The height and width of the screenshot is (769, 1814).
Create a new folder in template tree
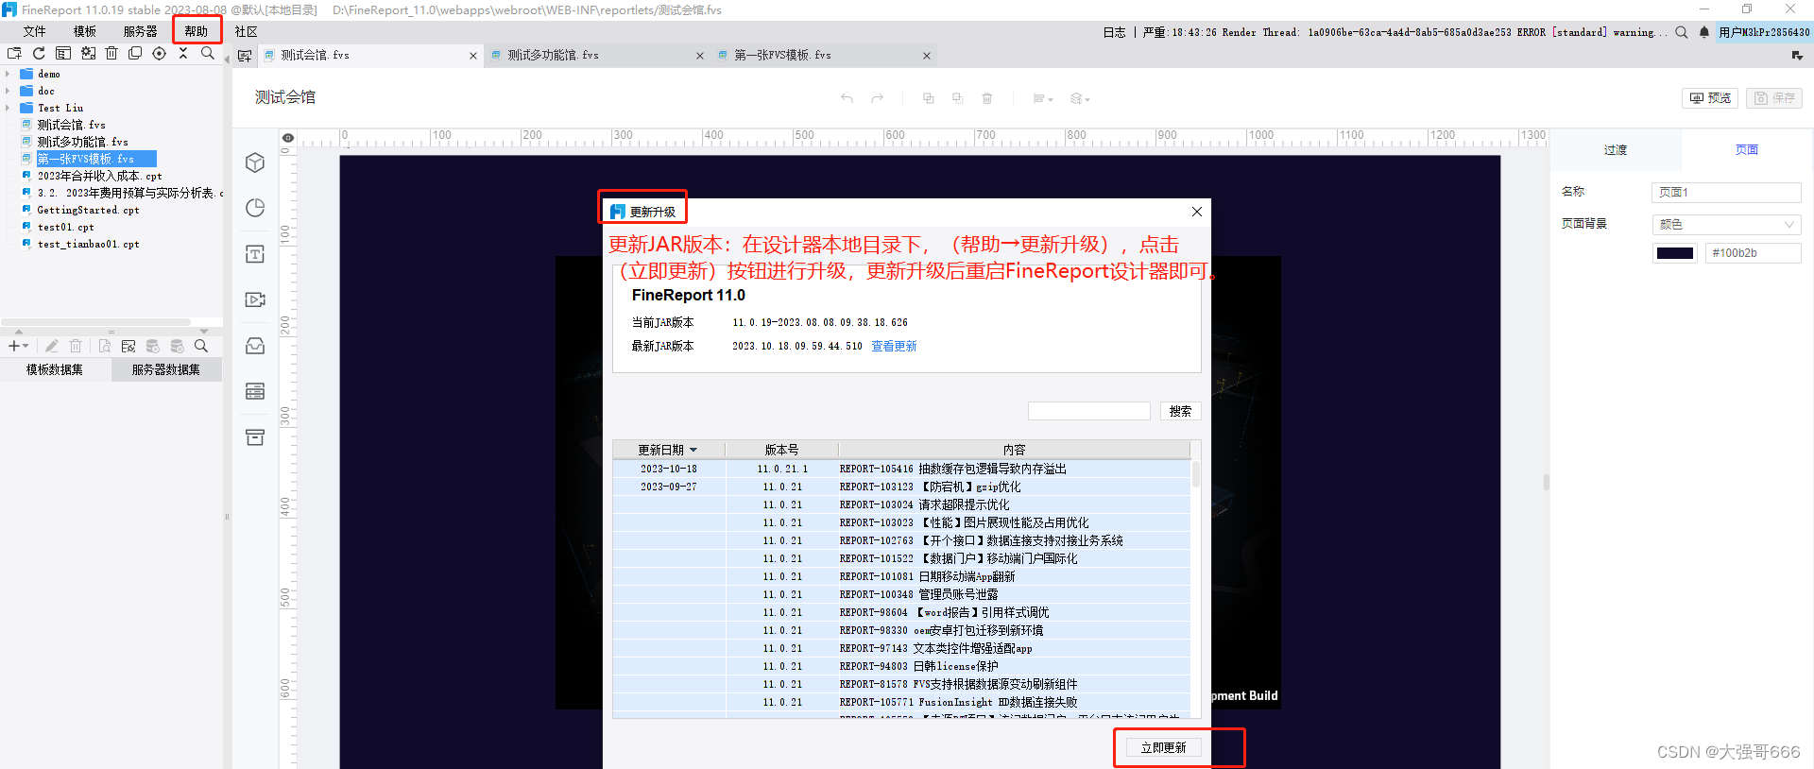click(x=14, y=54)
